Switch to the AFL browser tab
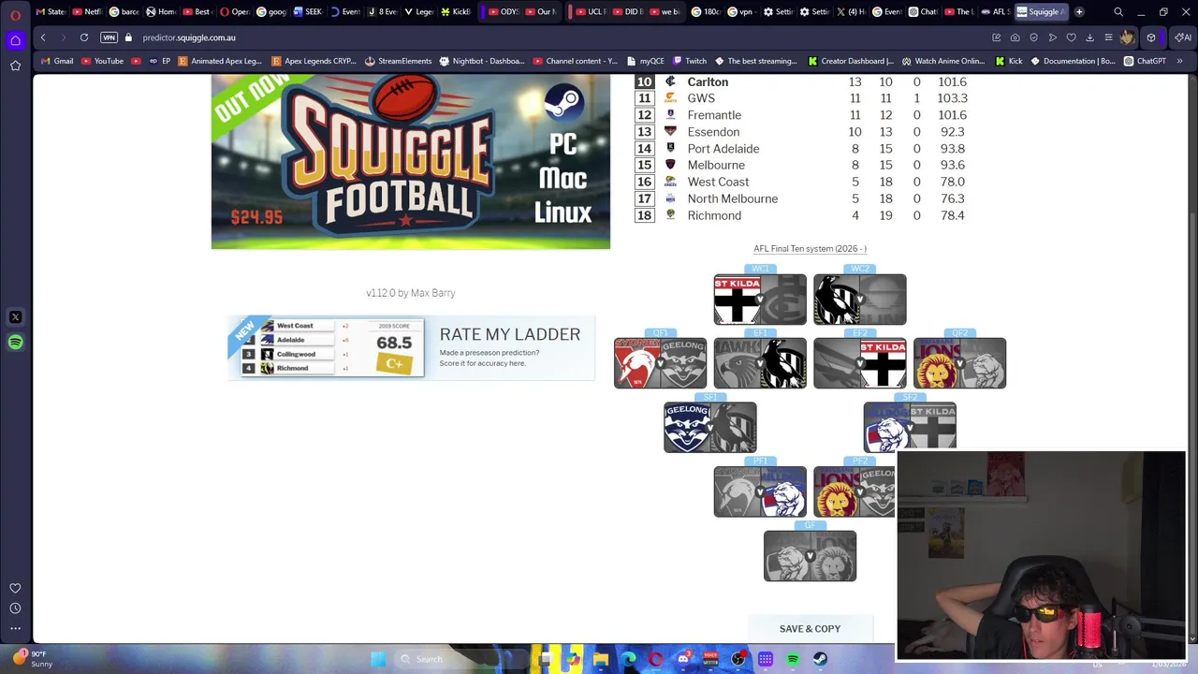 coord(995,12)
